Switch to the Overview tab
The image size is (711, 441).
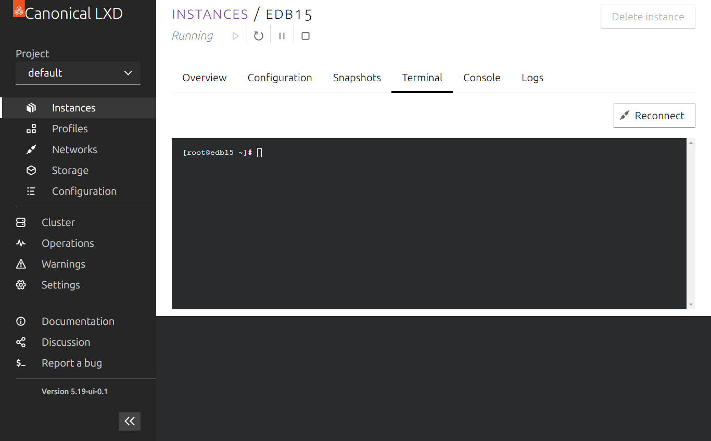[205, 78]
